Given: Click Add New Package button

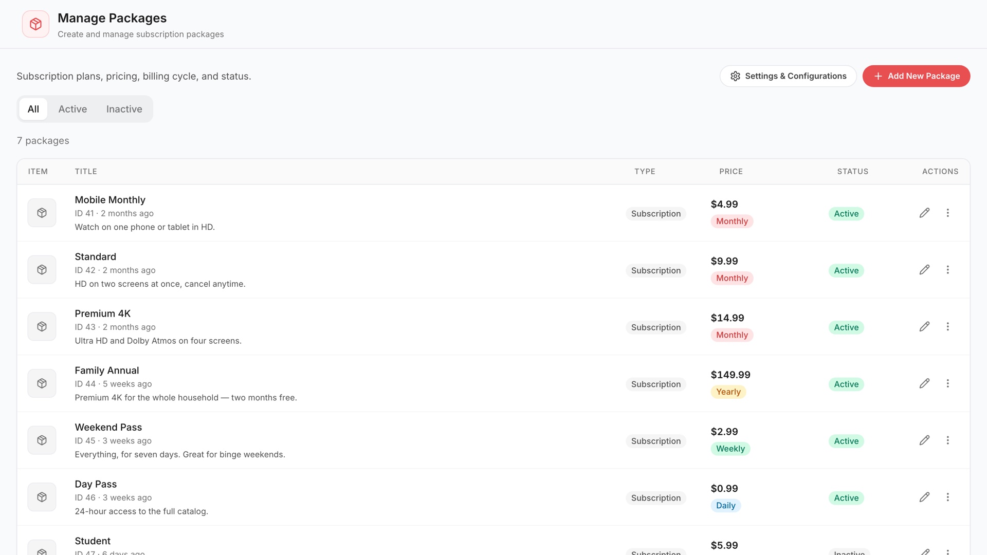Looking at the screenshot, I should click(916, 76).
